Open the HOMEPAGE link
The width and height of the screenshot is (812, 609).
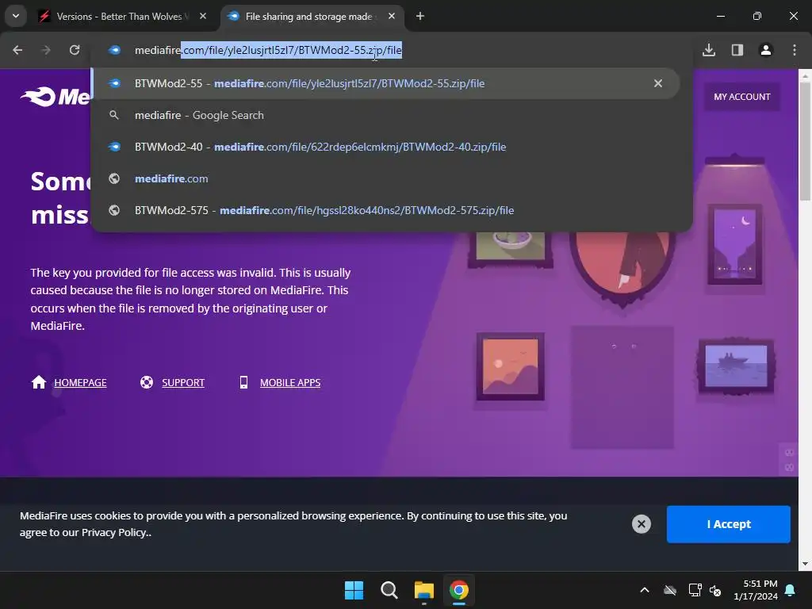tap(80, 383)
